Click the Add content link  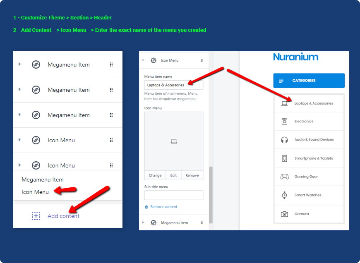63,216
